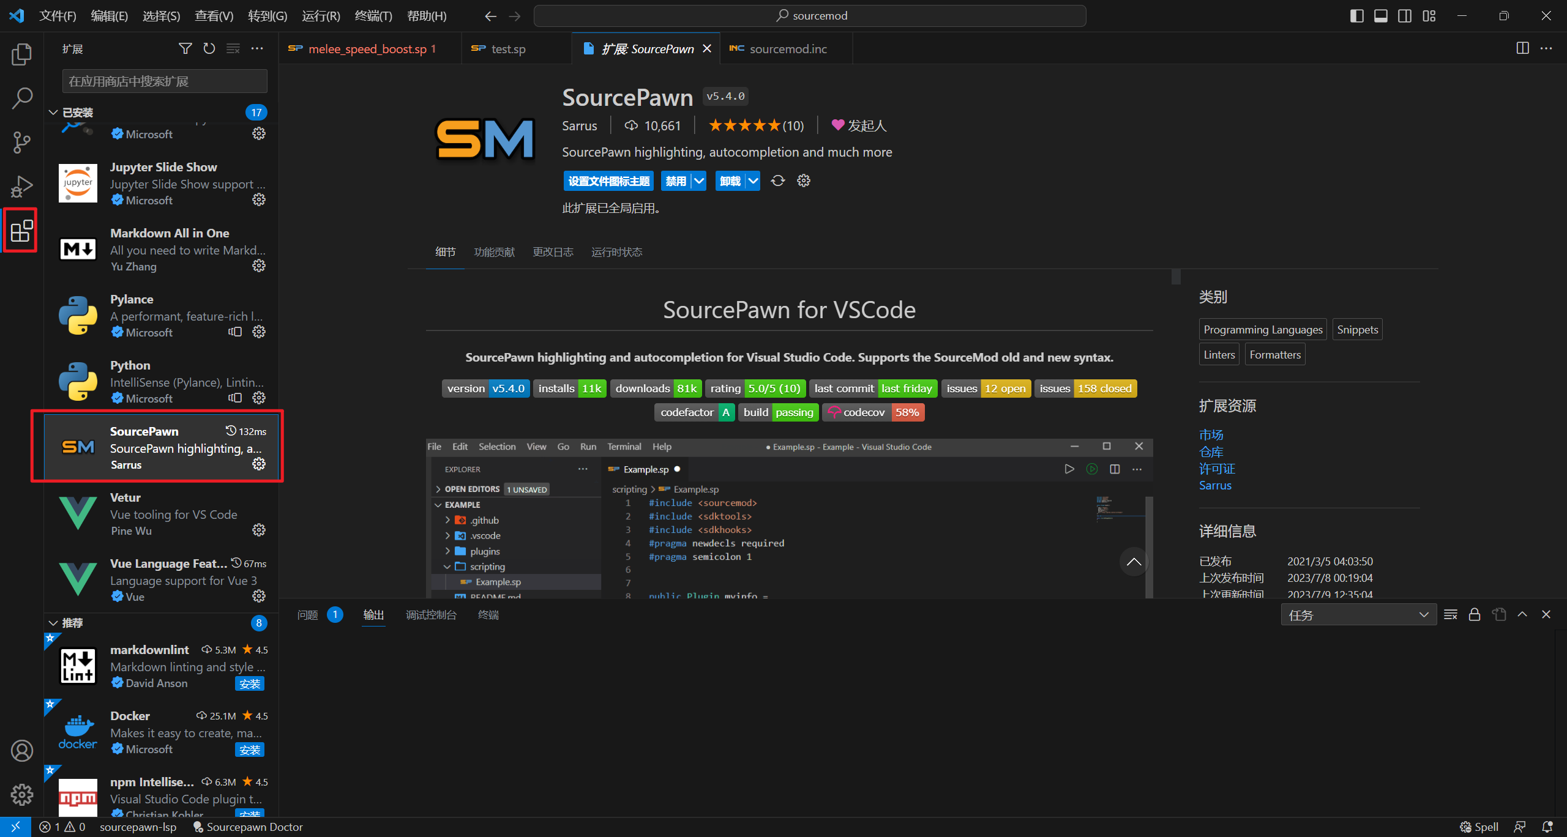Open editor more actions ellipsis
Viewport: 1567px width, 837px height.
(x=1547, y=48)
